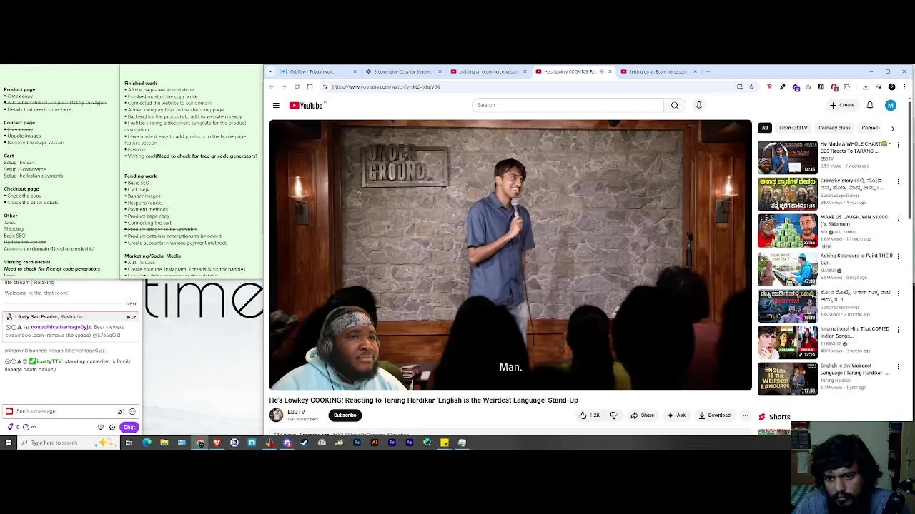
Task: Focus the YouTube search box
Action: pyautogui.click(x=568, y=105)
